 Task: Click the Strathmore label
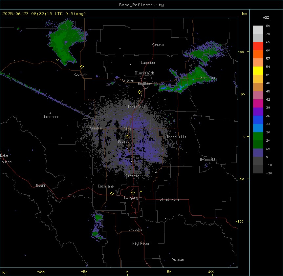169,199
